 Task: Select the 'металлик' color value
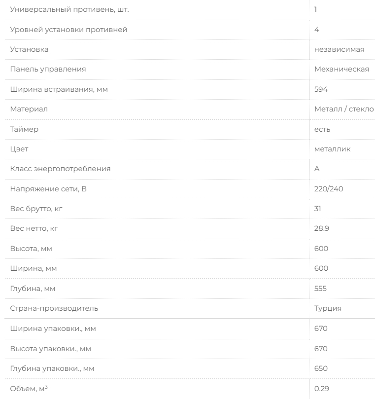point(332,149)
